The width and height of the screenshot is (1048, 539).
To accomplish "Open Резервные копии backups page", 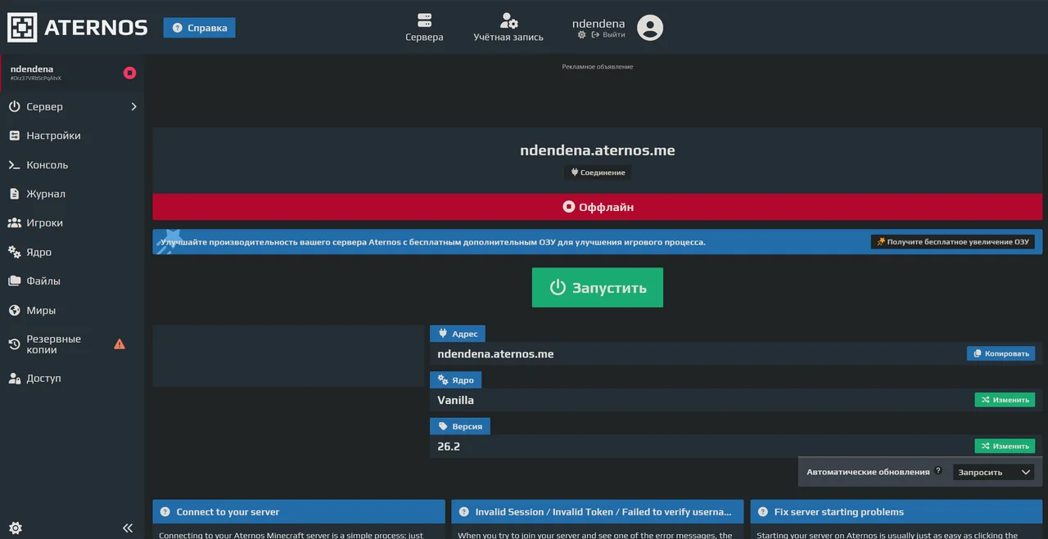I will pyautogui.click(x=72, y=344).
